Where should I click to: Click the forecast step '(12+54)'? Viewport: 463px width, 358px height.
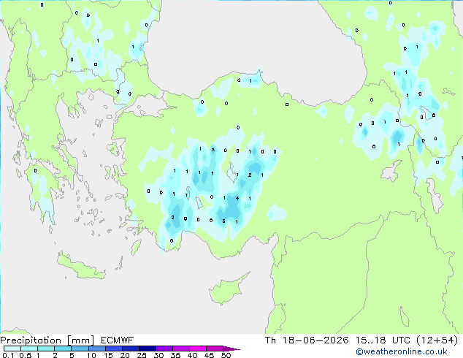click(437, 340)
